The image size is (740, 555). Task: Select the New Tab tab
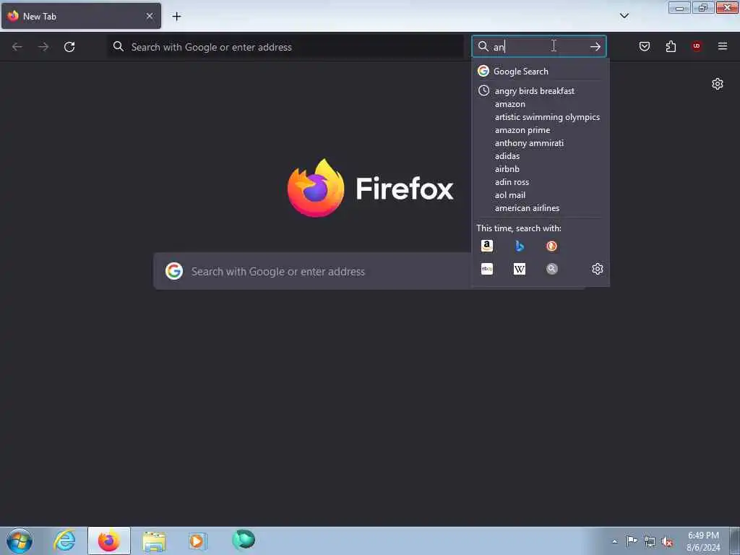coord(81,16)
